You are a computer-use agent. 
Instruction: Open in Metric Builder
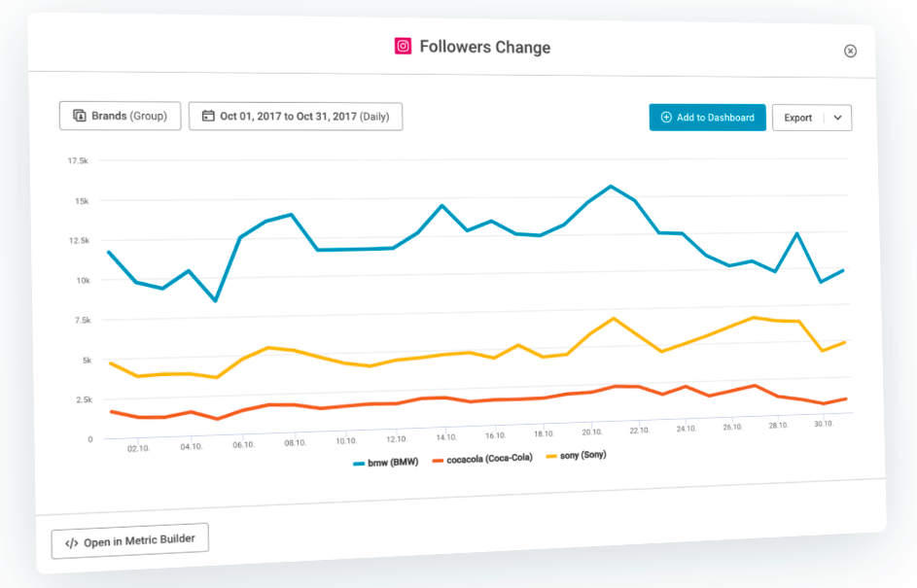click(x=129, y=541)
